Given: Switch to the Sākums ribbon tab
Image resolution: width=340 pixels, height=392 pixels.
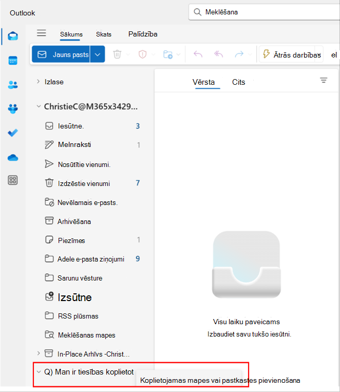Looking at the screenshot, I should [x=71, y=34].
